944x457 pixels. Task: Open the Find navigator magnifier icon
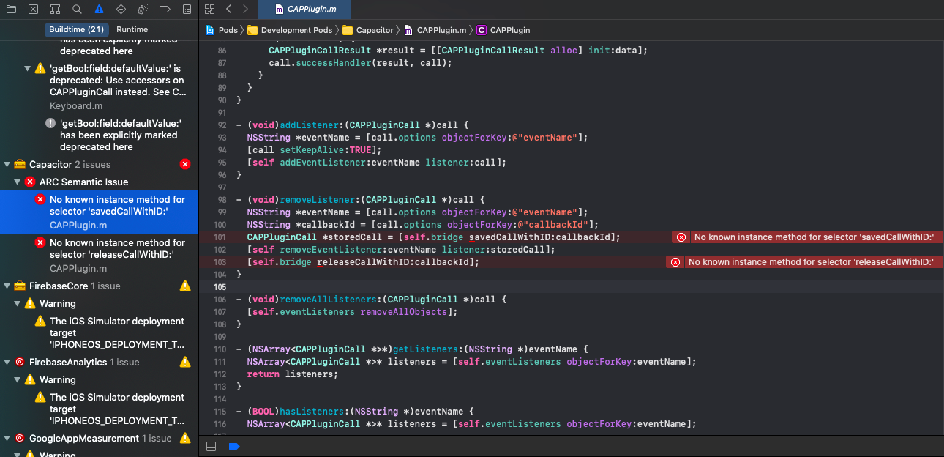(x=78, y=10)
